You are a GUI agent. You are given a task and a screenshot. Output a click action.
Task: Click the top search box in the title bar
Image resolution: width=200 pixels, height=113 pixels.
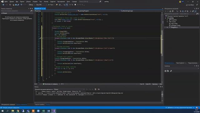point(90,2)
